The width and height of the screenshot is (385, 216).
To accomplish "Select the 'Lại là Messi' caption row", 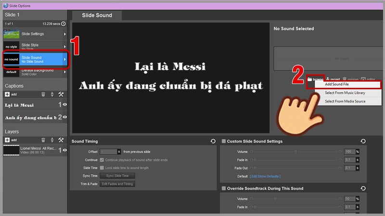I will (x=35, y=105).
